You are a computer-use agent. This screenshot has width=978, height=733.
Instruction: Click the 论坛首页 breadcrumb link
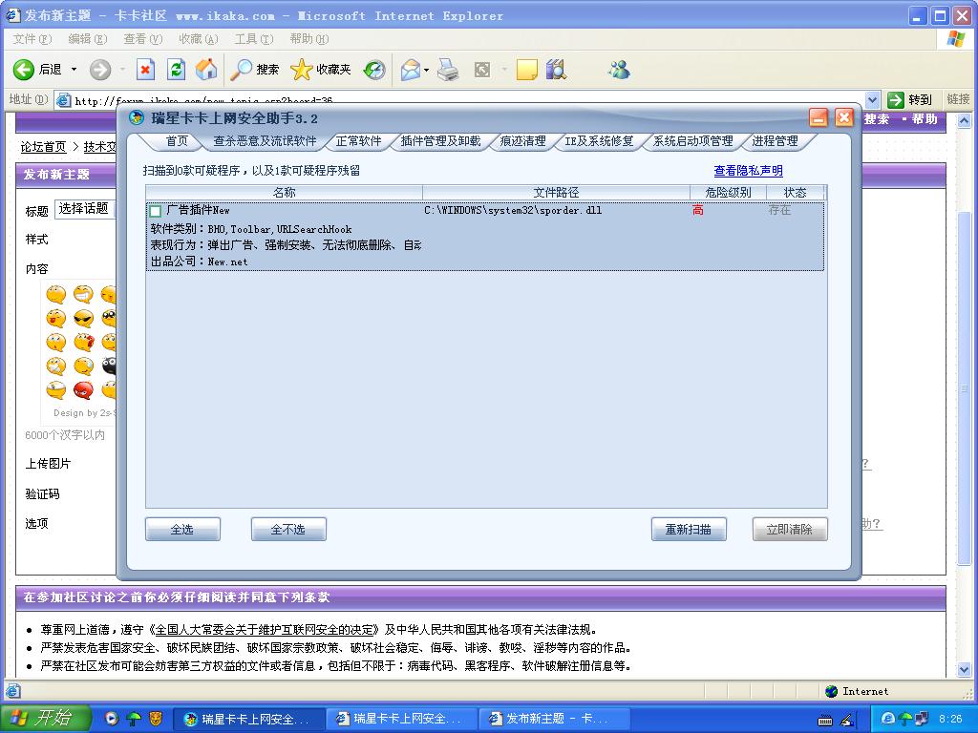click(43, 146)
